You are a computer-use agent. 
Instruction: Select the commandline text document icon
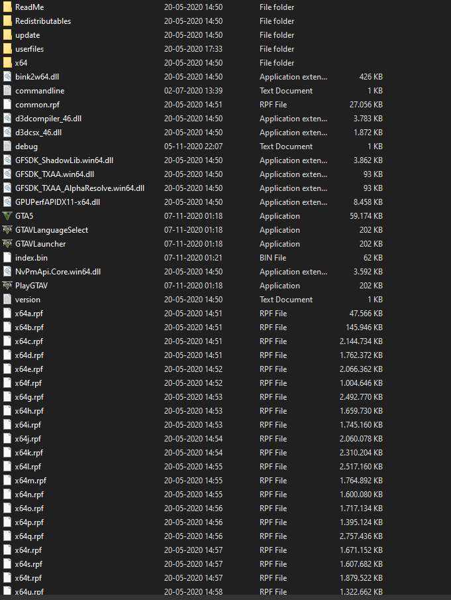click(x=7, y=91)
